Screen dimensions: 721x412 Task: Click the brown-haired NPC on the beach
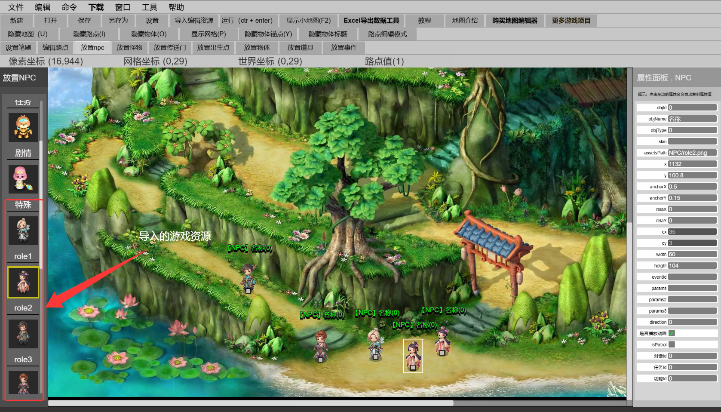click(320, 346)
